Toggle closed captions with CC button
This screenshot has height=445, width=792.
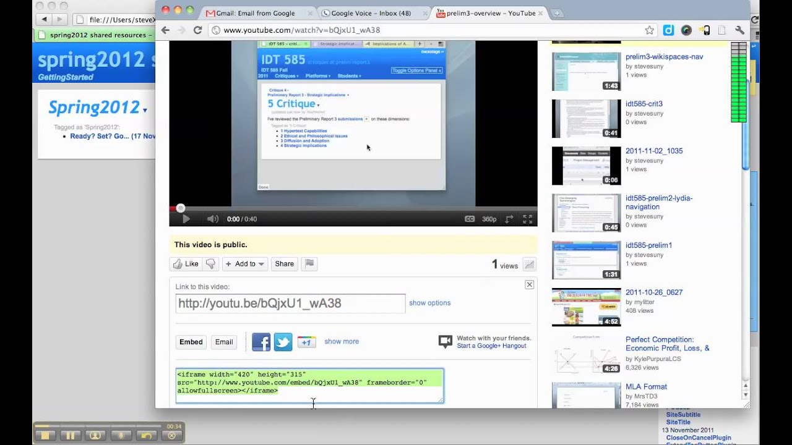[x=470, y=219]
